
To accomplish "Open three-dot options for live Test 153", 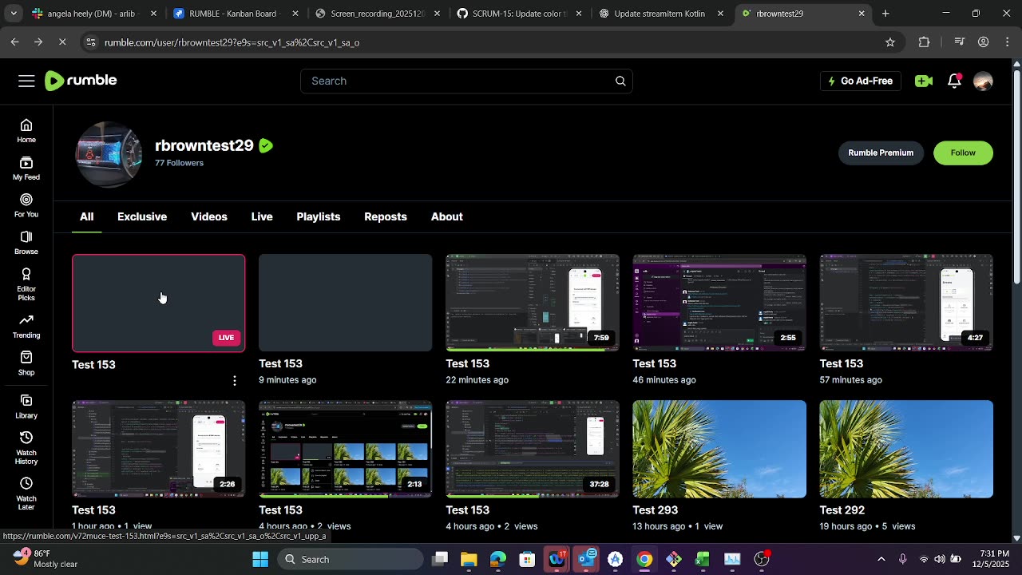I will [x=234, y=381].
